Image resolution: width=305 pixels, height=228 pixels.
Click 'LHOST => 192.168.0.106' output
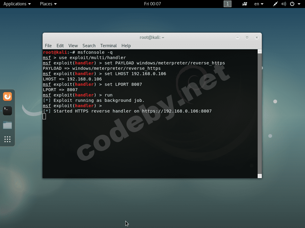click(x=72, y=79)
